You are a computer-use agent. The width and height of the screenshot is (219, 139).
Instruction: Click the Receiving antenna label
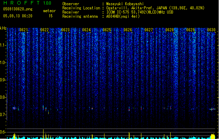[x=80, y=16]
